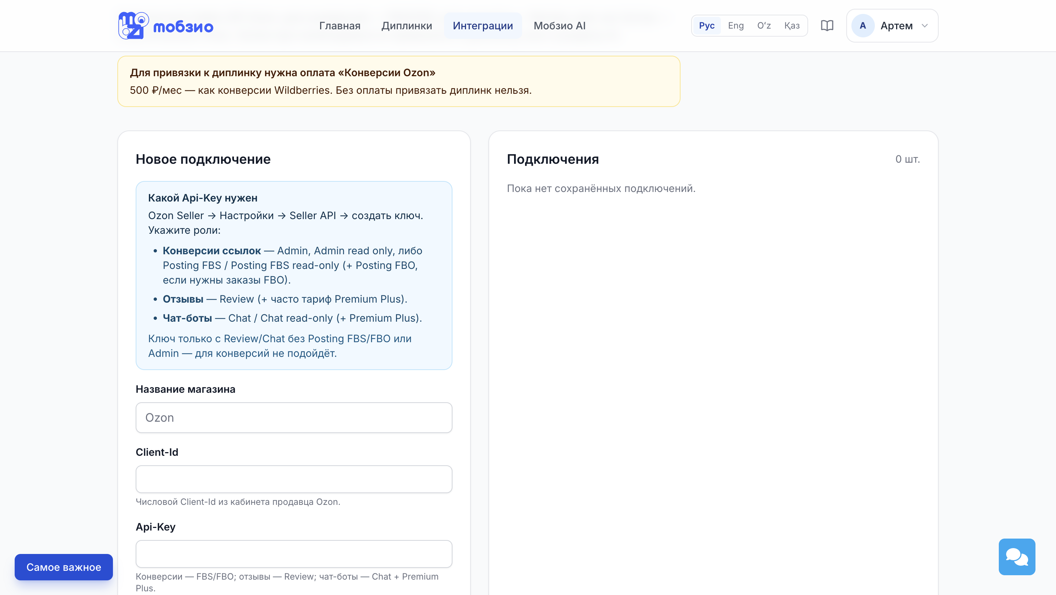Open Мобзио AI page

tap(559, 26)
